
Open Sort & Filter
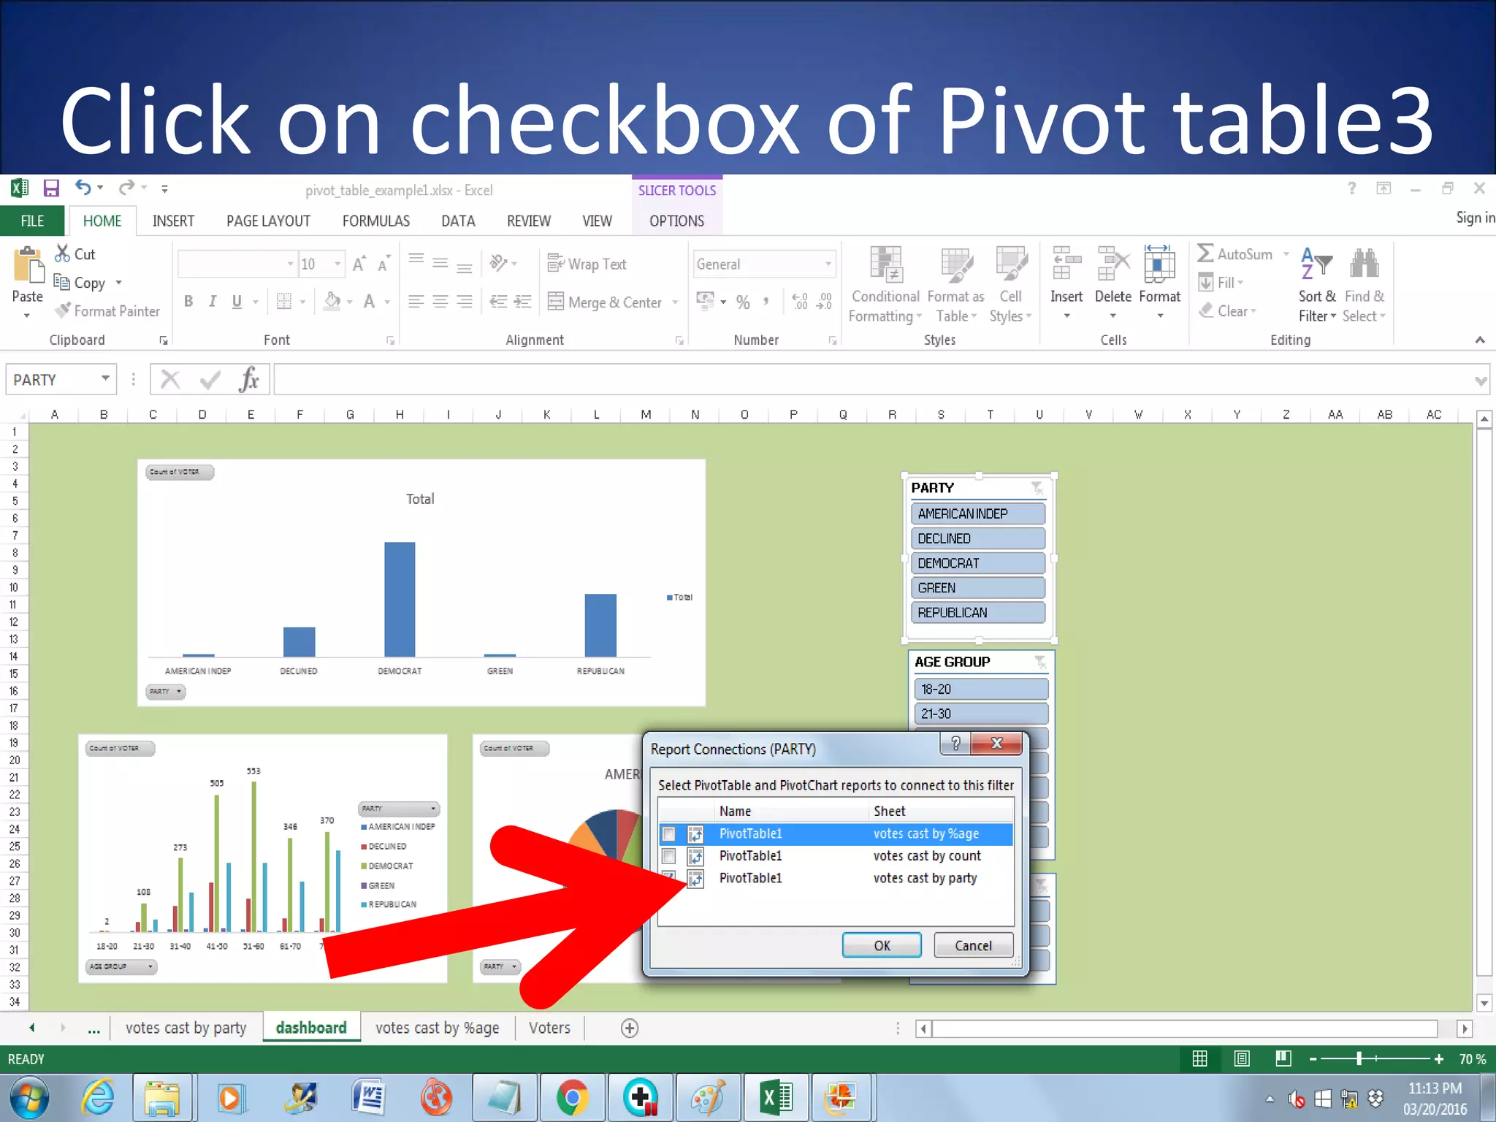point(1317,285)
